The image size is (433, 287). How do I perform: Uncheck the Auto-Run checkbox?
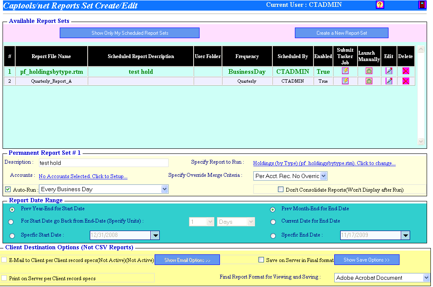[8, 189]
